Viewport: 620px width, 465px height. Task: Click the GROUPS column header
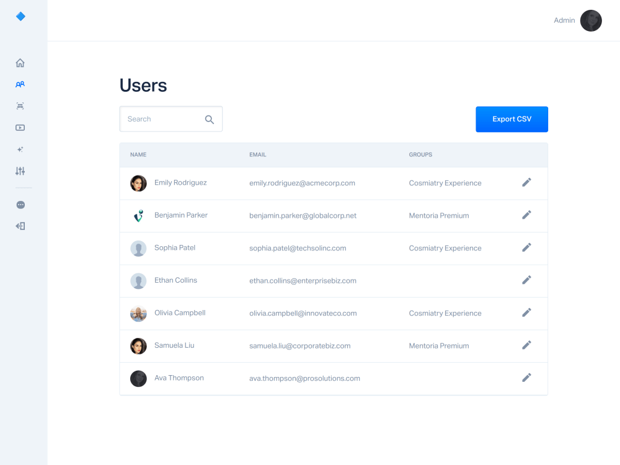420,154
